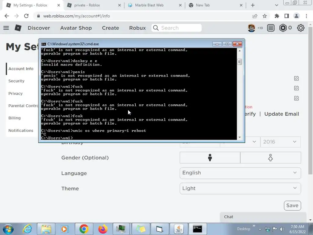Viewport: 313px width, 235px height.
Task: Open Windows Explorer folder in taskbar
Action: click(46, 229)
